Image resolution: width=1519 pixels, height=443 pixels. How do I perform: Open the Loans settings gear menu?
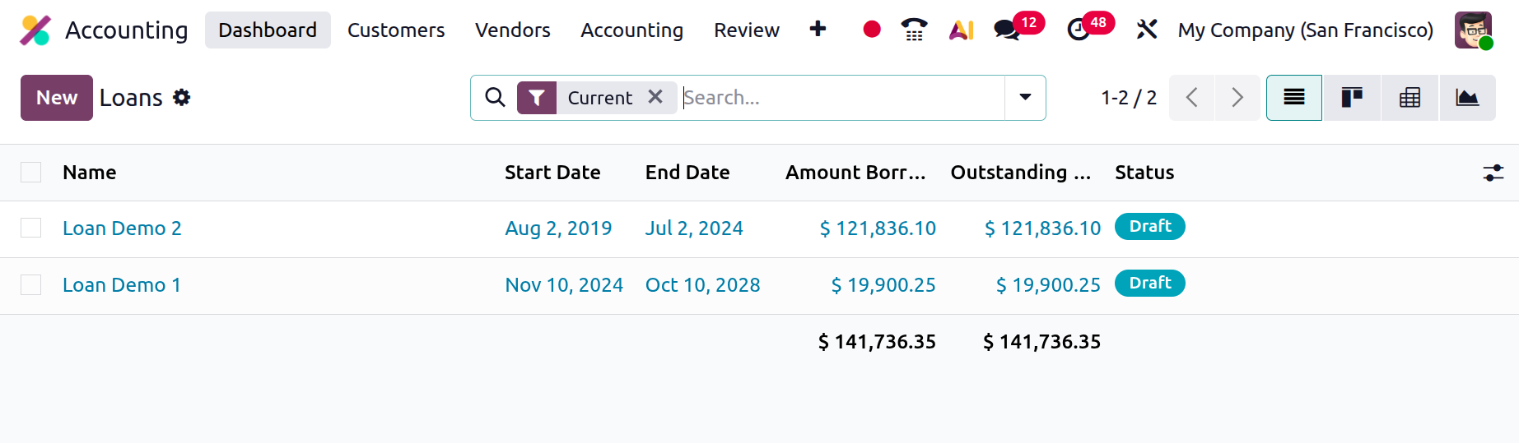182,98
